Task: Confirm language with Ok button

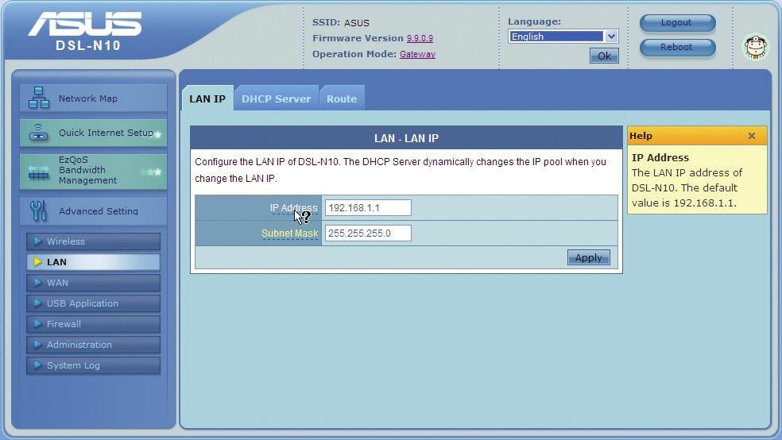Action: pyautogui.click(x=604, y=56)
